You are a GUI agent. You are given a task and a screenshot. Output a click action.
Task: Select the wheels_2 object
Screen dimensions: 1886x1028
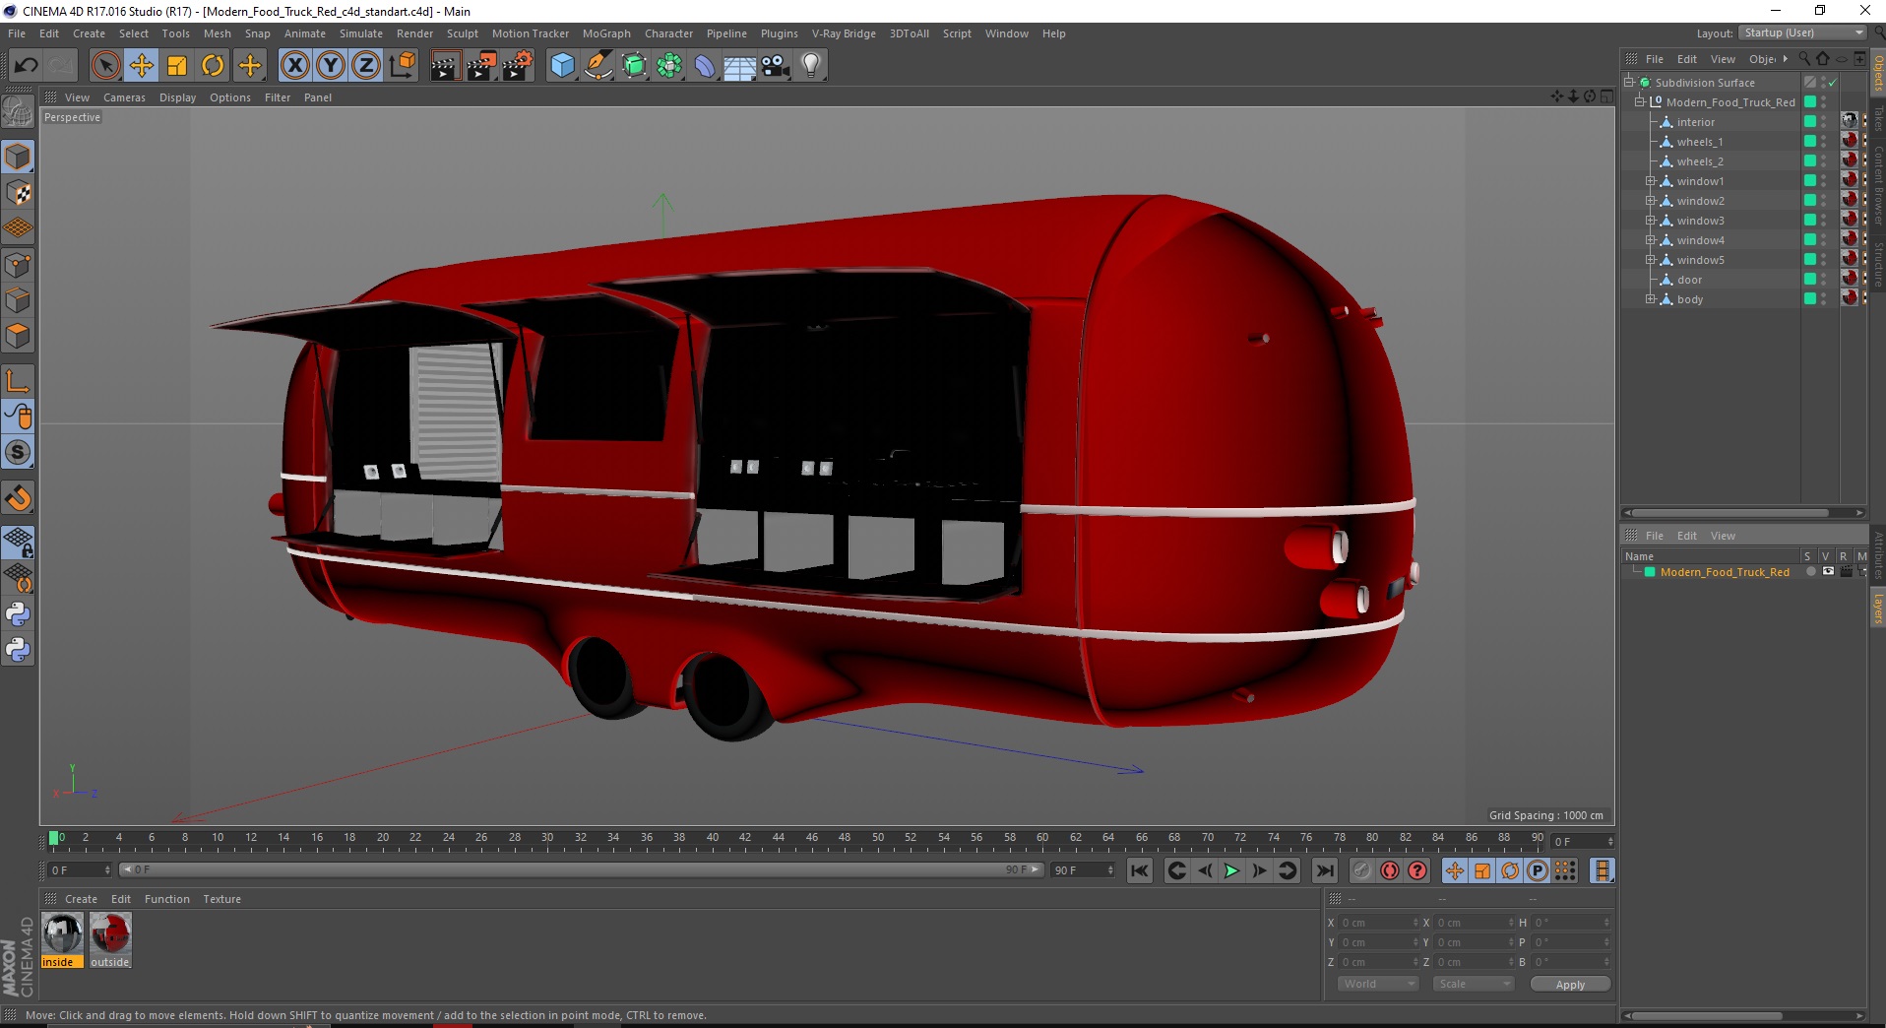click(1700, 161)
